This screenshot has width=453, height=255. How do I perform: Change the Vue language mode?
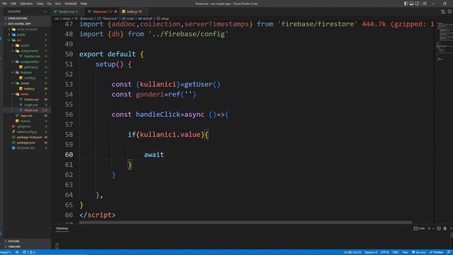pos(405,252)
